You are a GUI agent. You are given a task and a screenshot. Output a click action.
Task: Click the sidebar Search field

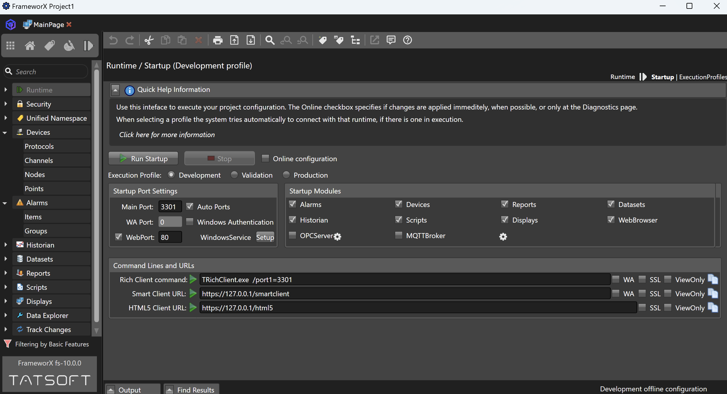(46, 71)
